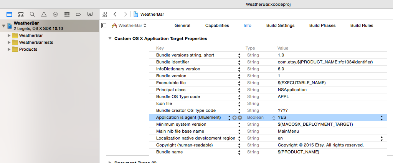
Task: Show related items grid icon
Action: [104, 14]
